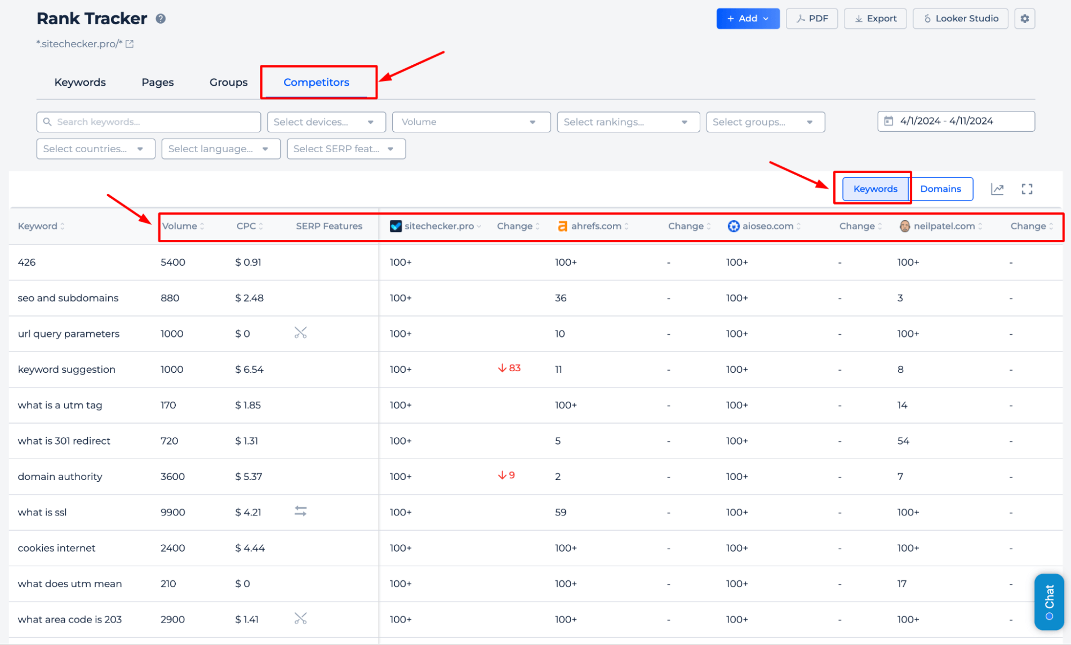This screenshot has height=645, width=1071.
Task: Open the 4/1/2024 - 4/11/2024 date range picker
Action: 956,121
